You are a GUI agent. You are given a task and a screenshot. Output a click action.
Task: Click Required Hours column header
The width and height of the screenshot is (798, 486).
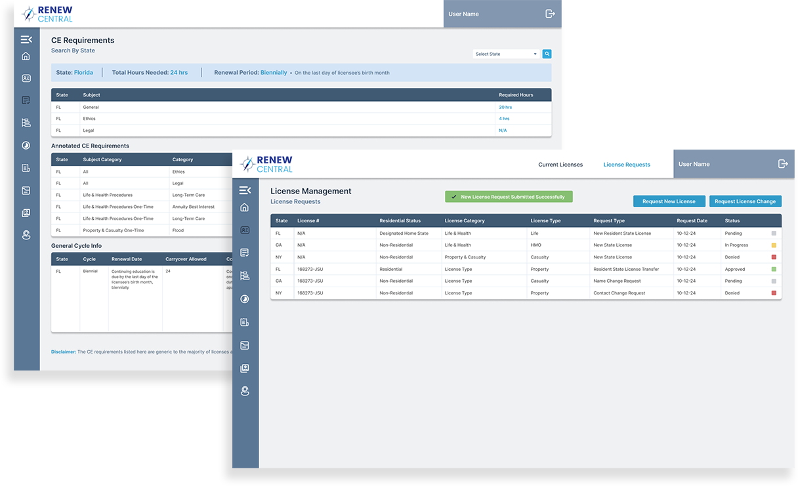[x=516, y=95]
